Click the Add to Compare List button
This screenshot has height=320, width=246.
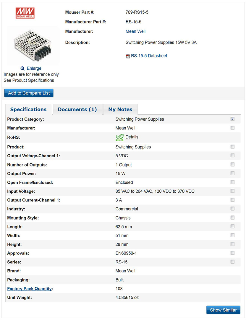click(x=29, y=93)
